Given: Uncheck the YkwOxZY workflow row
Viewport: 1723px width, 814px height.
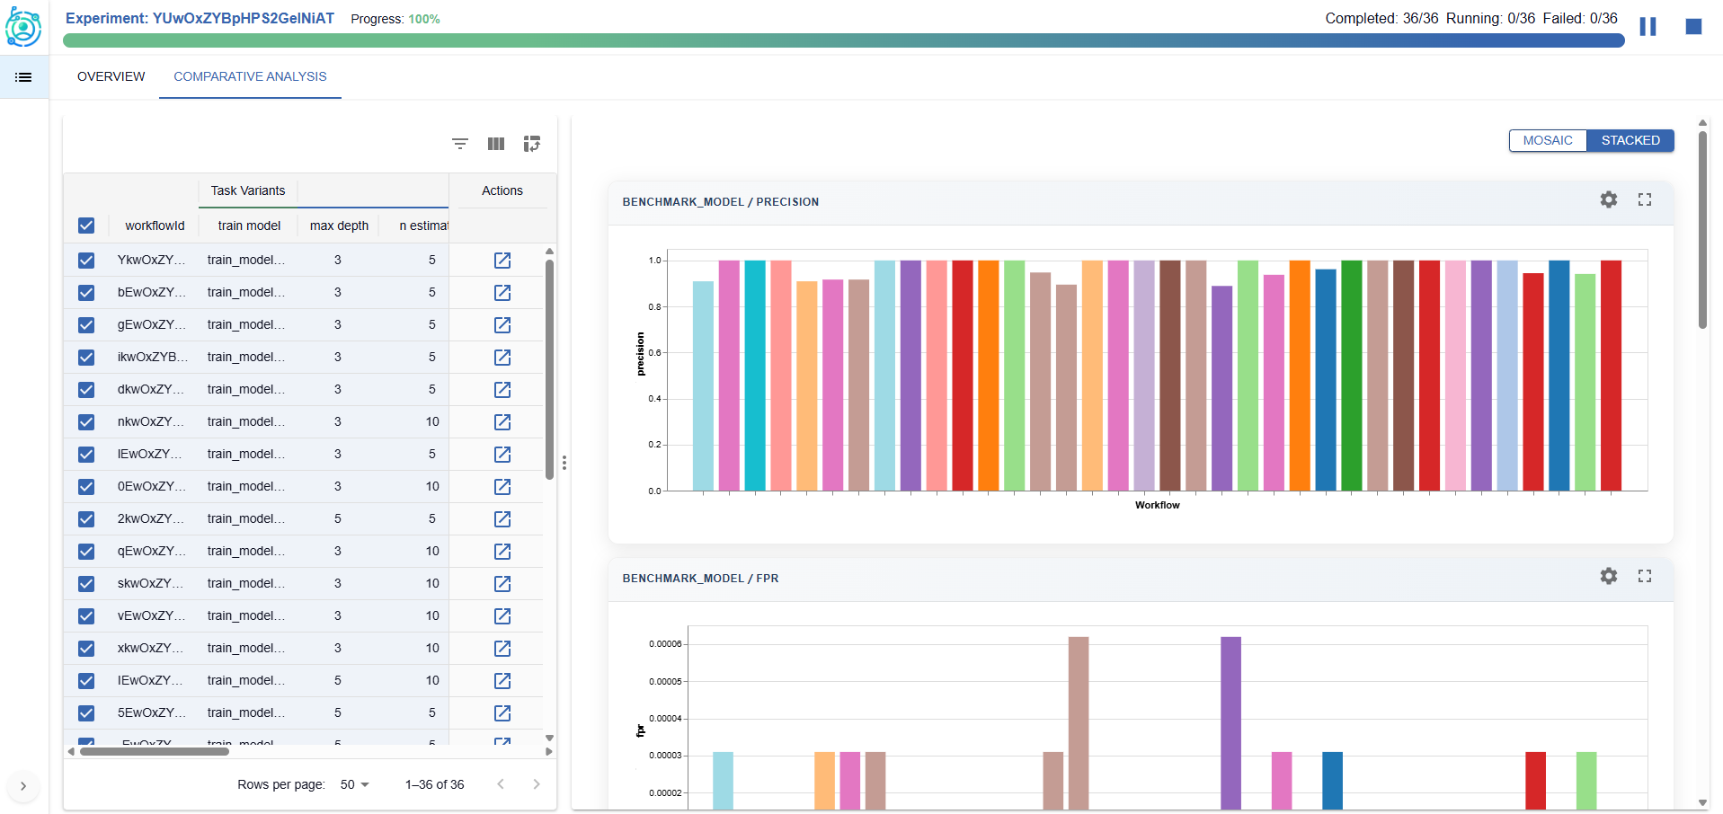Looking at the screenshot, I should point(85,260).
